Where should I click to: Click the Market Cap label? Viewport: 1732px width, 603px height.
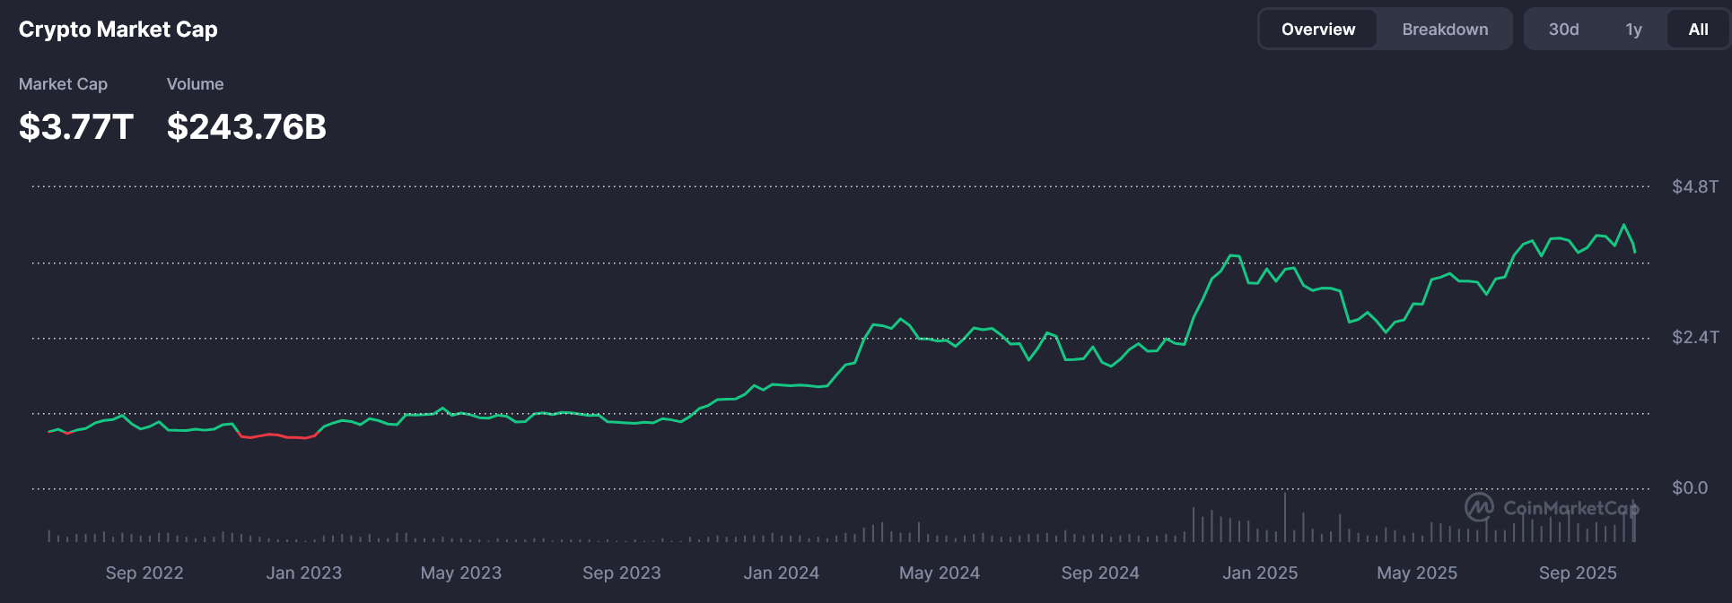point(63,84)
